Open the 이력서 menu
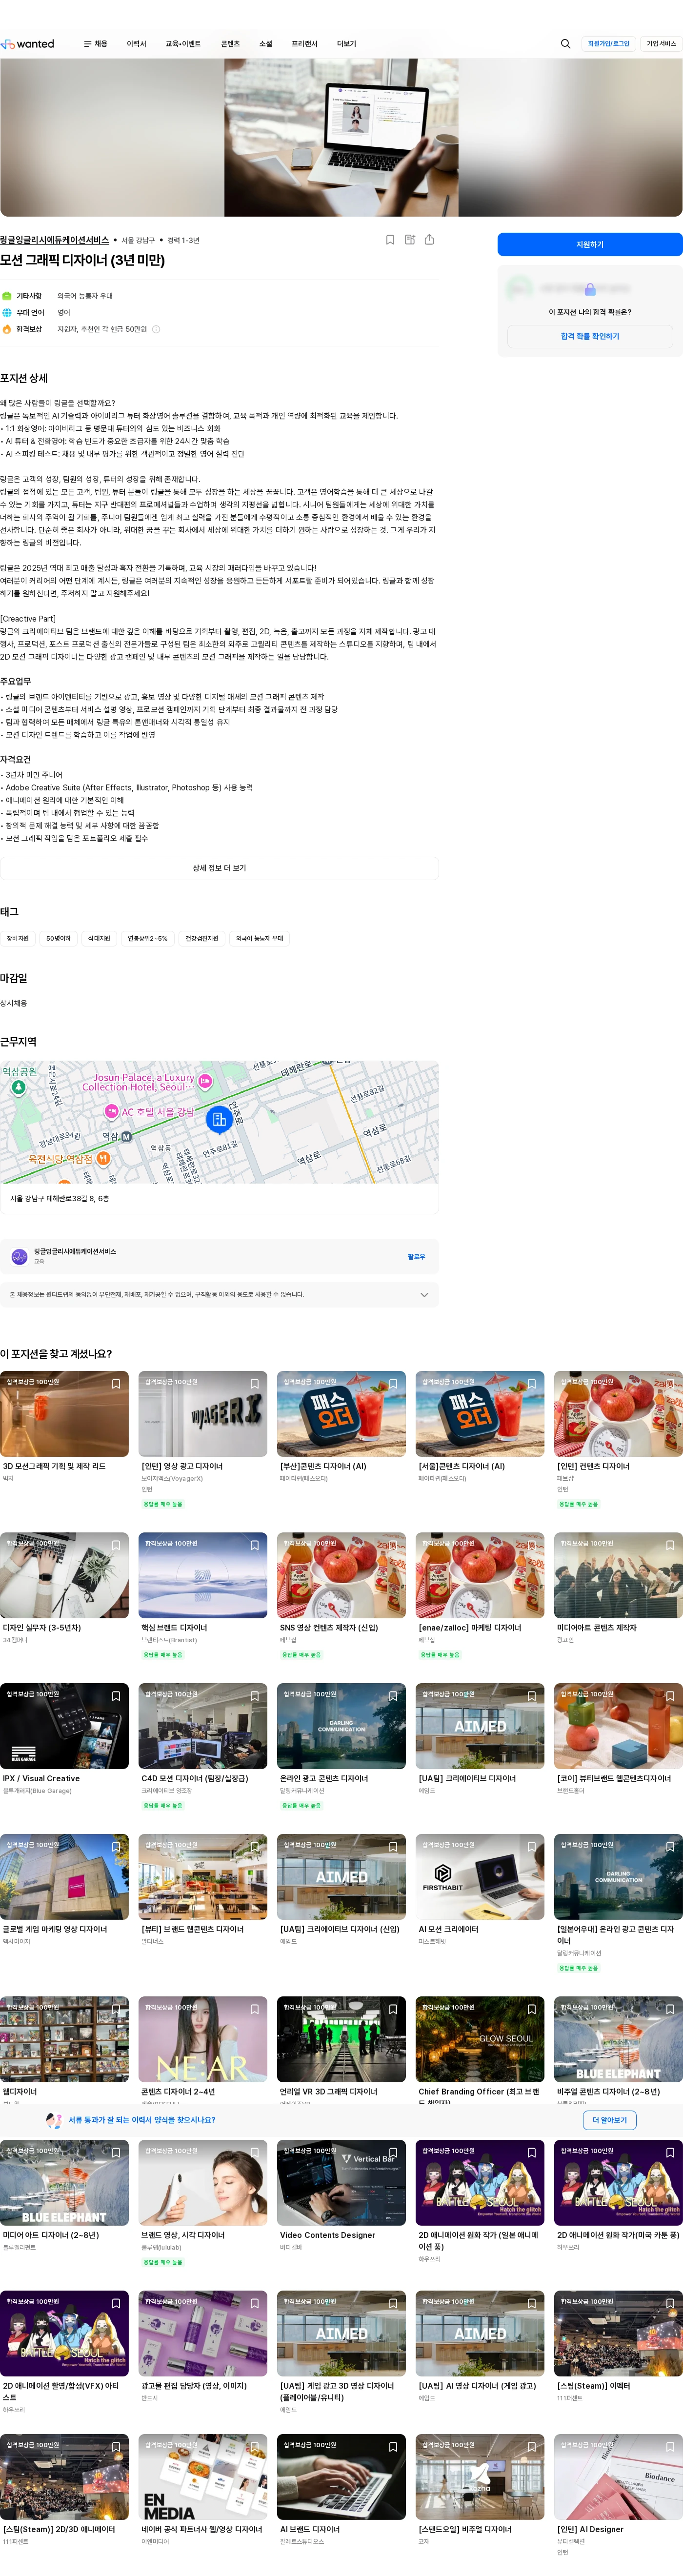683x2576 pixels. click(137, 44)
